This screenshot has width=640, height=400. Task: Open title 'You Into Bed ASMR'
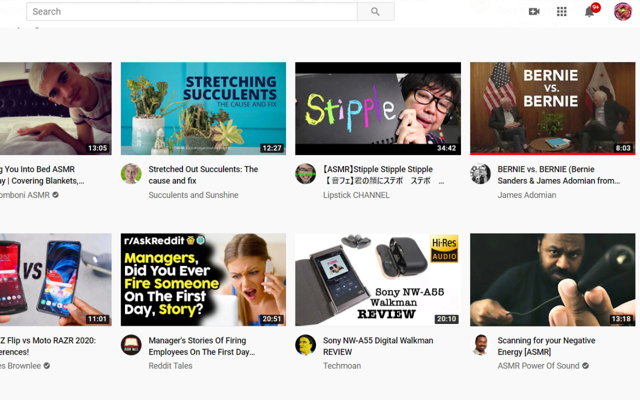click(x=42, y=175)
